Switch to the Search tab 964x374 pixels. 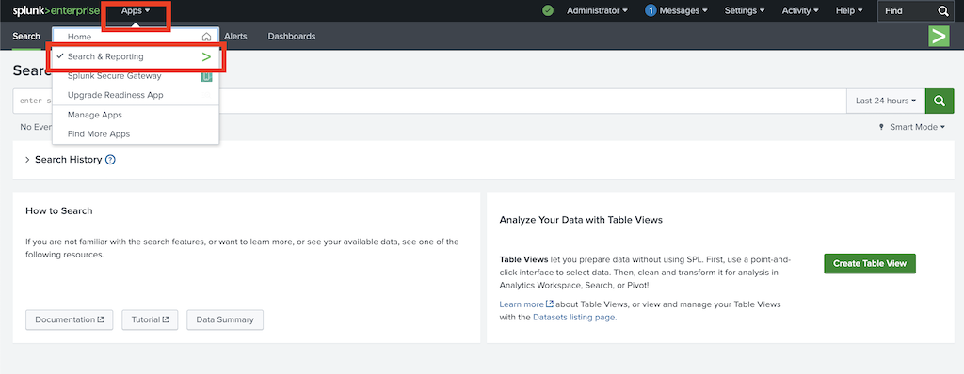(26, 37)
